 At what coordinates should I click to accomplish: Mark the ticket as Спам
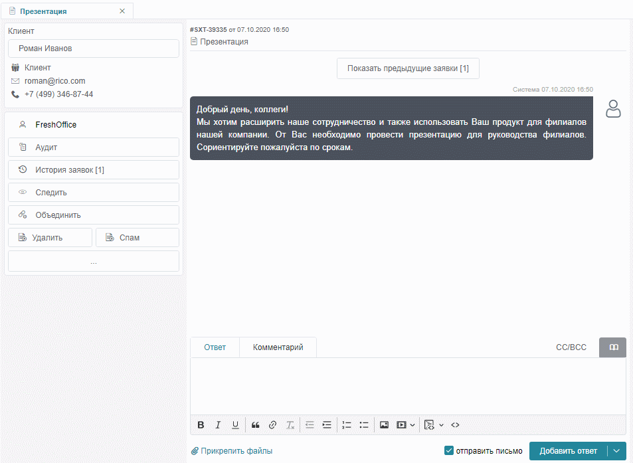[137, 238]
